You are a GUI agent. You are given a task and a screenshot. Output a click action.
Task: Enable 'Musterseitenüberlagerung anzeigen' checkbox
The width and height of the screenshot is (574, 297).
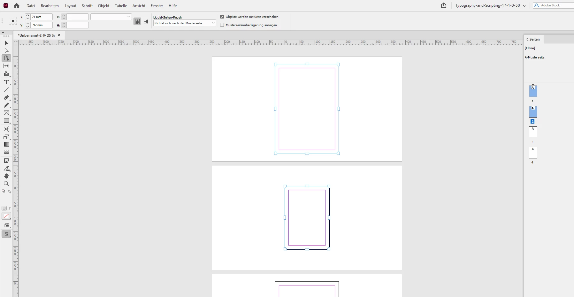point(222,25)
